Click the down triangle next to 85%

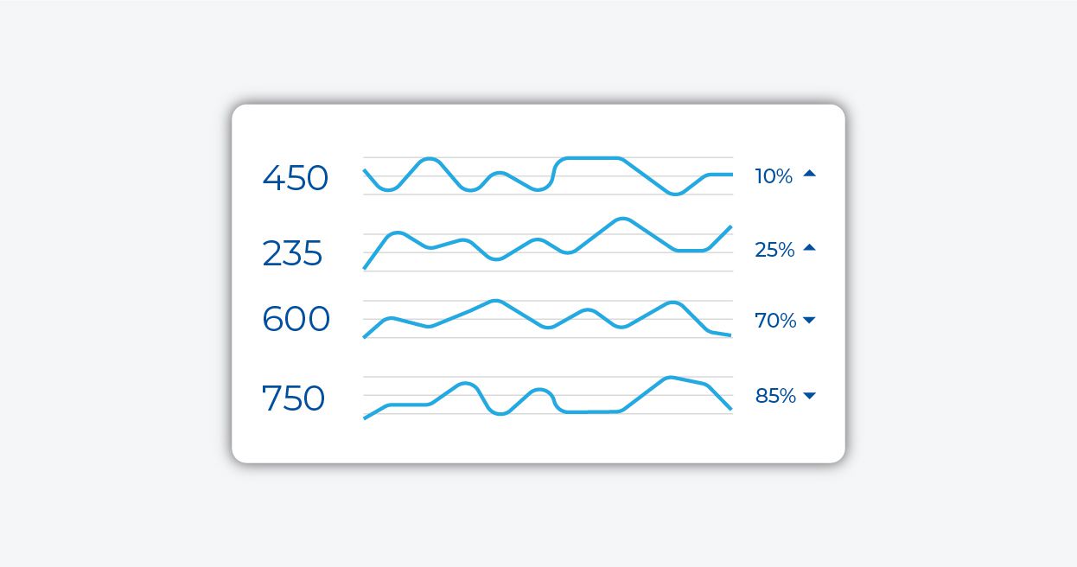pos(809,396)
